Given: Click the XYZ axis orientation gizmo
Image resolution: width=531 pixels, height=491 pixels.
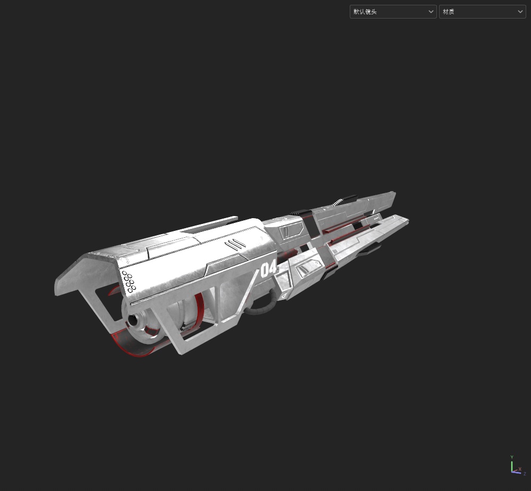Looking at the screenshot, I should tap(518, 466).
